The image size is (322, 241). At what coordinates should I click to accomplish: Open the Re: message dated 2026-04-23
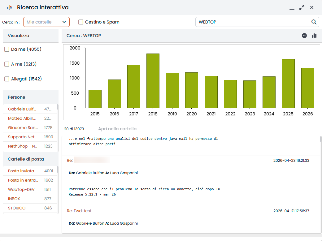(x=88, y=160)
